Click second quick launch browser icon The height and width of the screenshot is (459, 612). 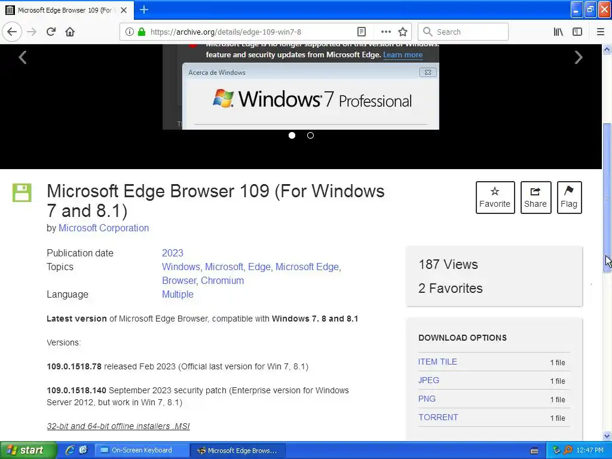click(82, 451)
